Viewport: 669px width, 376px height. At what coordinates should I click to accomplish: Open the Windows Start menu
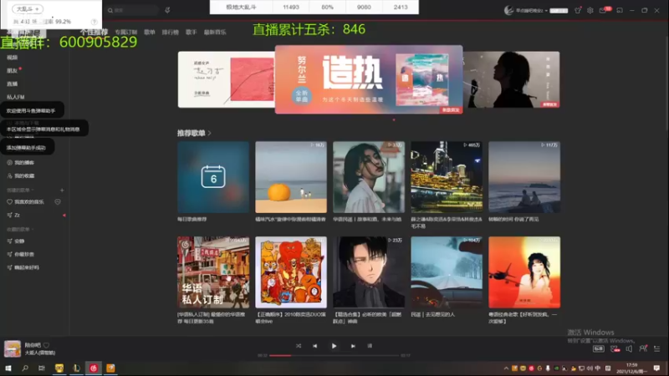(8, 368)
